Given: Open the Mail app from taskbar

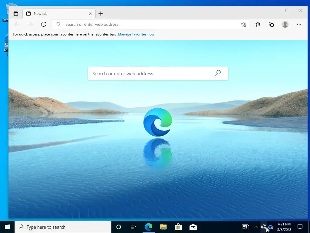Looking at the screenshot, I should (x=193, y=227).
